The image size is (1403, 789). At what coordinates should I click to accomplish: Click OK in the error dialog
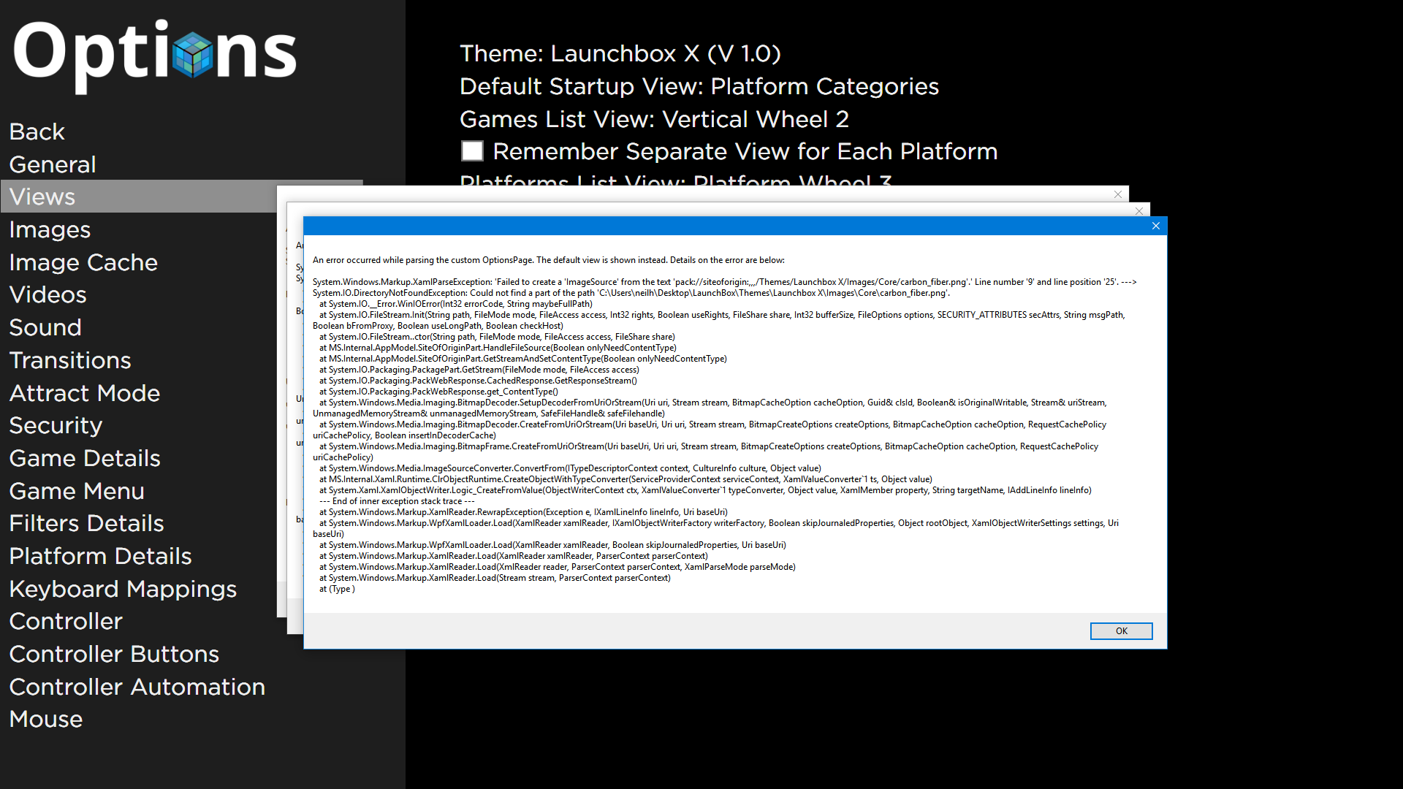1121,631
